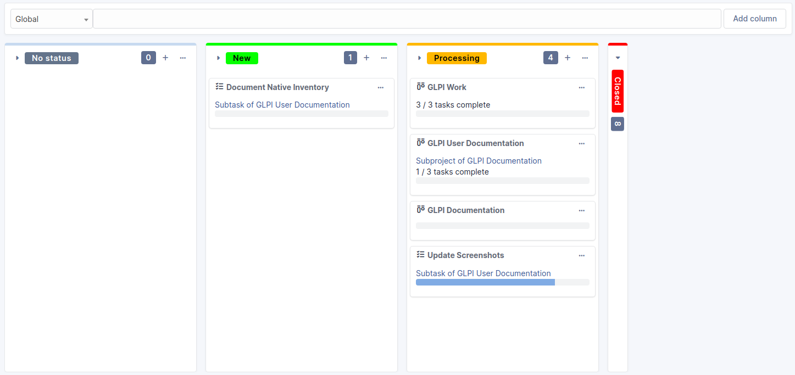Open Document Native Inventory card title

point(277,87)
